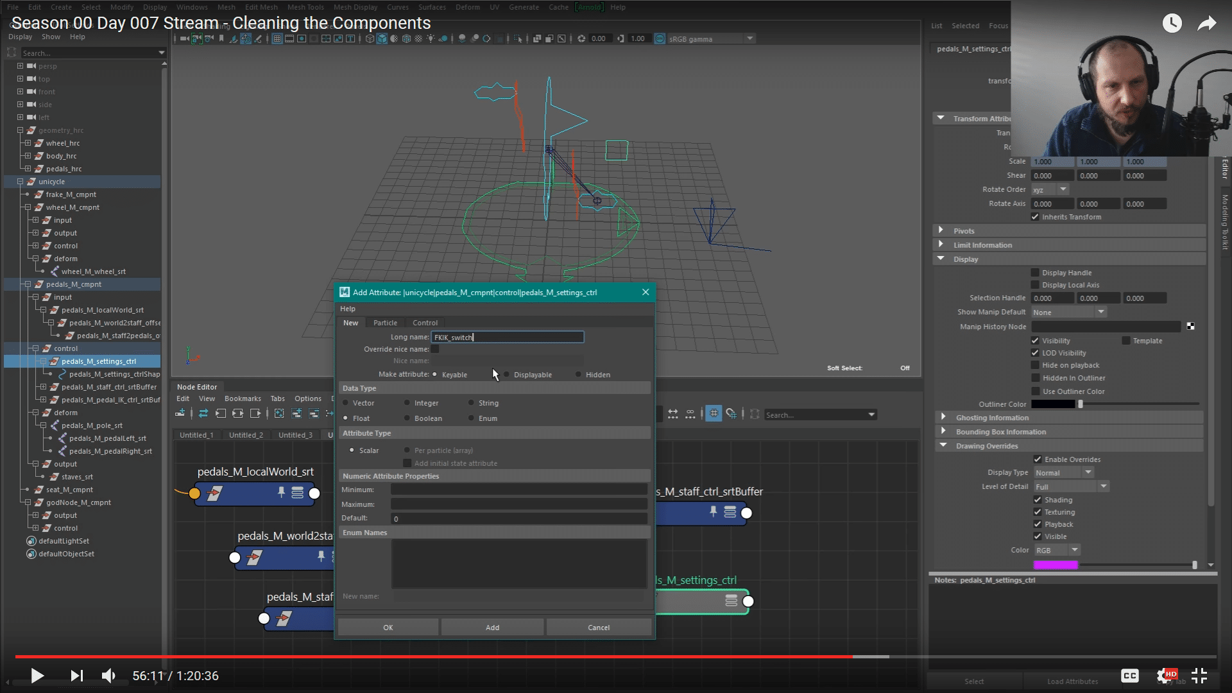Click viewport grid toggle icon
Screen dimensions: 1232x693
(277, 38)
